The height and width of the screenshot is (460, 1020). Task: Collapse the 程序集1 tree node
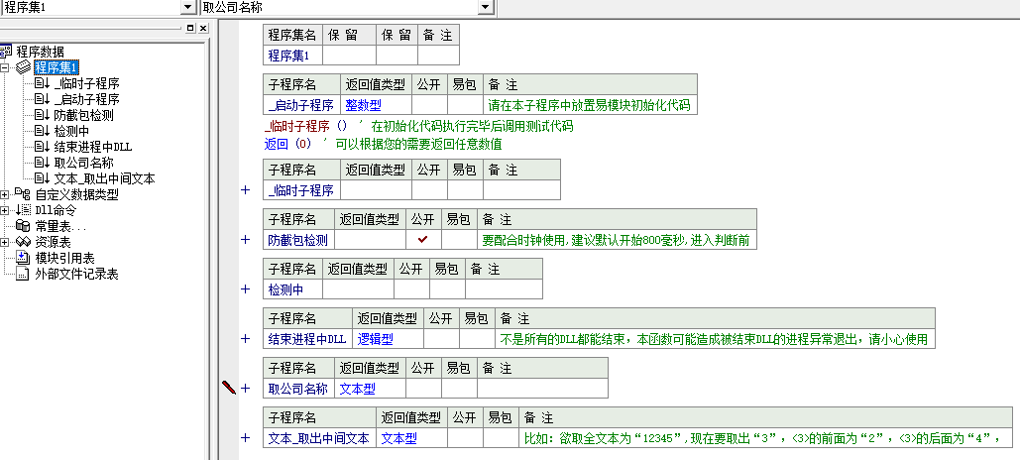point(5,67)
